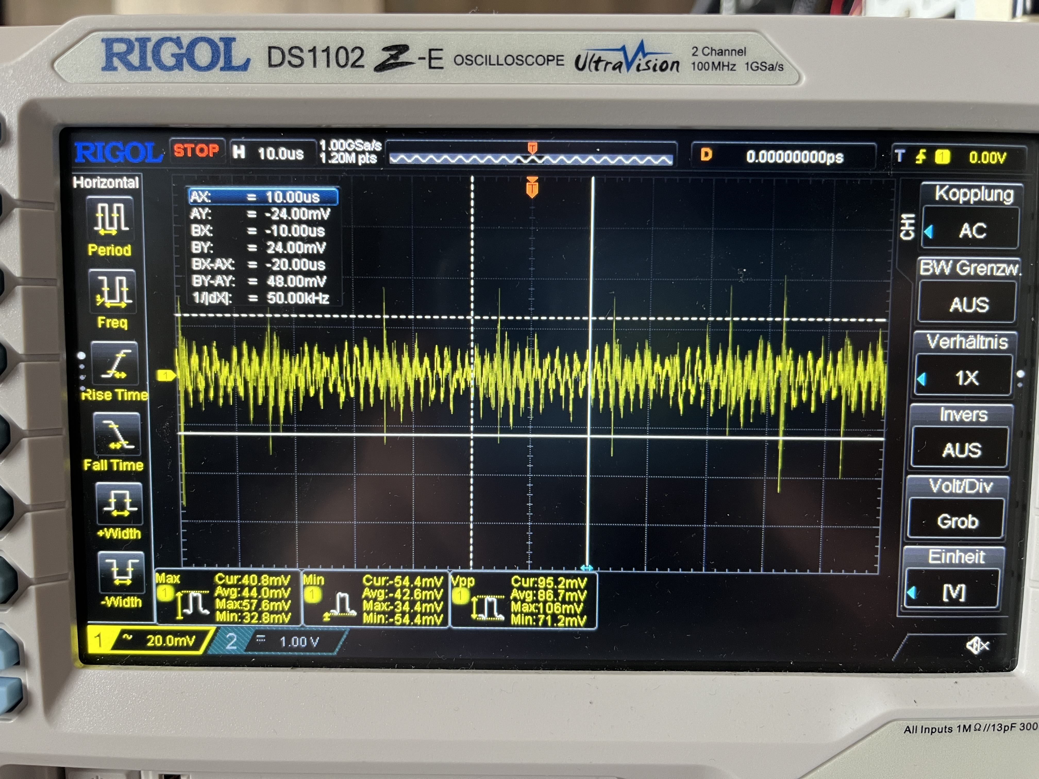
Task: Pick the +Width measurement icon
Action: point(119,504)
